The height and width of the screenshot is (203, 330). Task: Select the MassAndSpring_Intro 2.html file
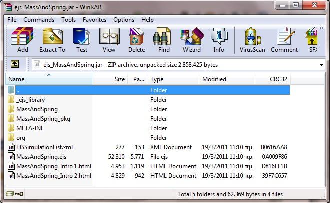[148, 175]
